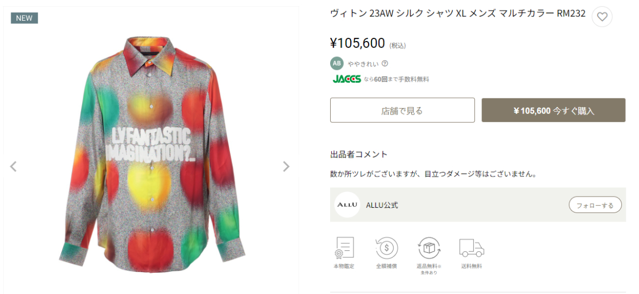Click the JACCS logo

[x=347, y=79]
